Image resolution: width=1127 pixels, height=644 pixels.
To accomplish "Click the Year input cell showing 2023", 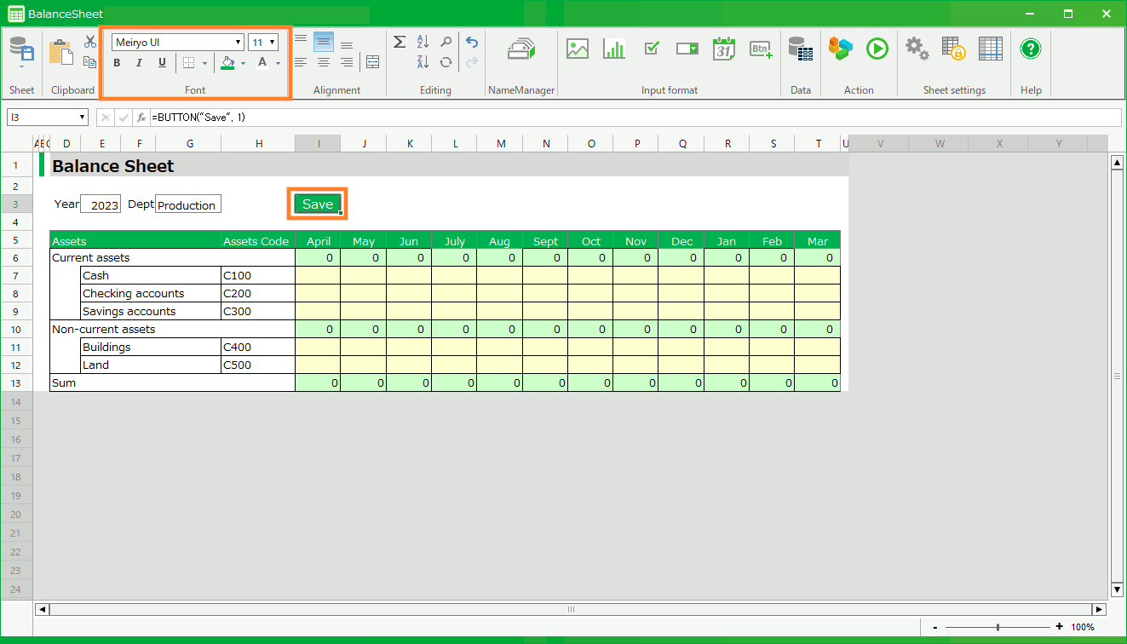I will (101, 204).
